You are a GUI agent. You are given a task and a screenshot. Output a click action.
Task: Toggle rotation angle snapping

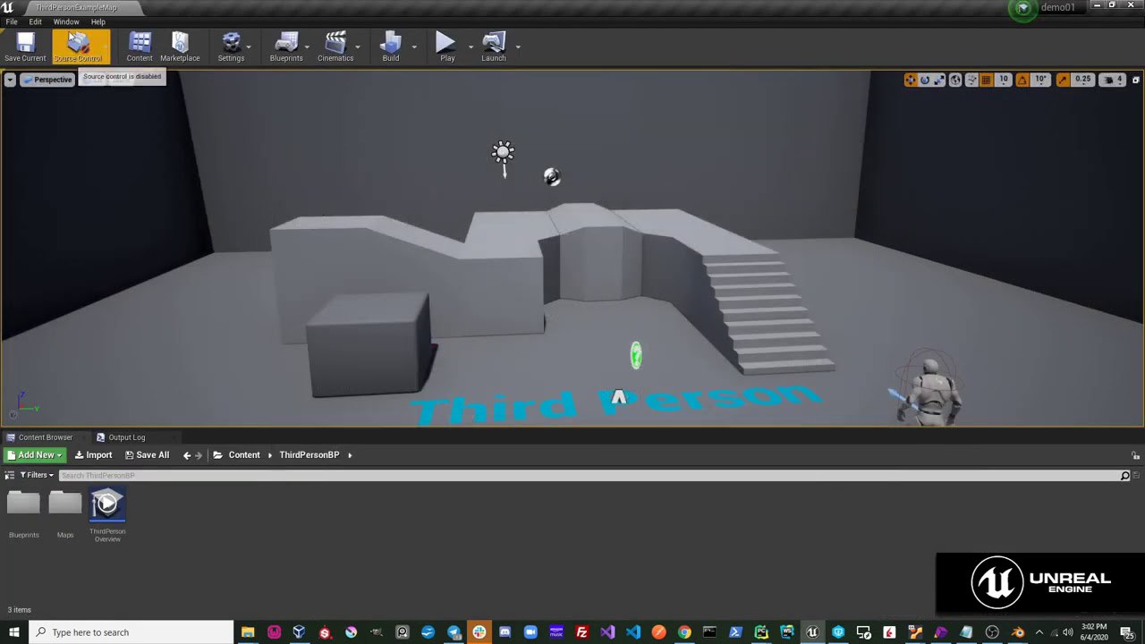(x=1022, y=80)
